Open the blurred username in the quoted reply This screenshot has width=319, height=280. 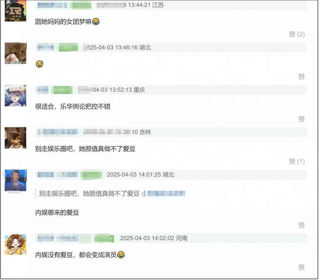164,193
